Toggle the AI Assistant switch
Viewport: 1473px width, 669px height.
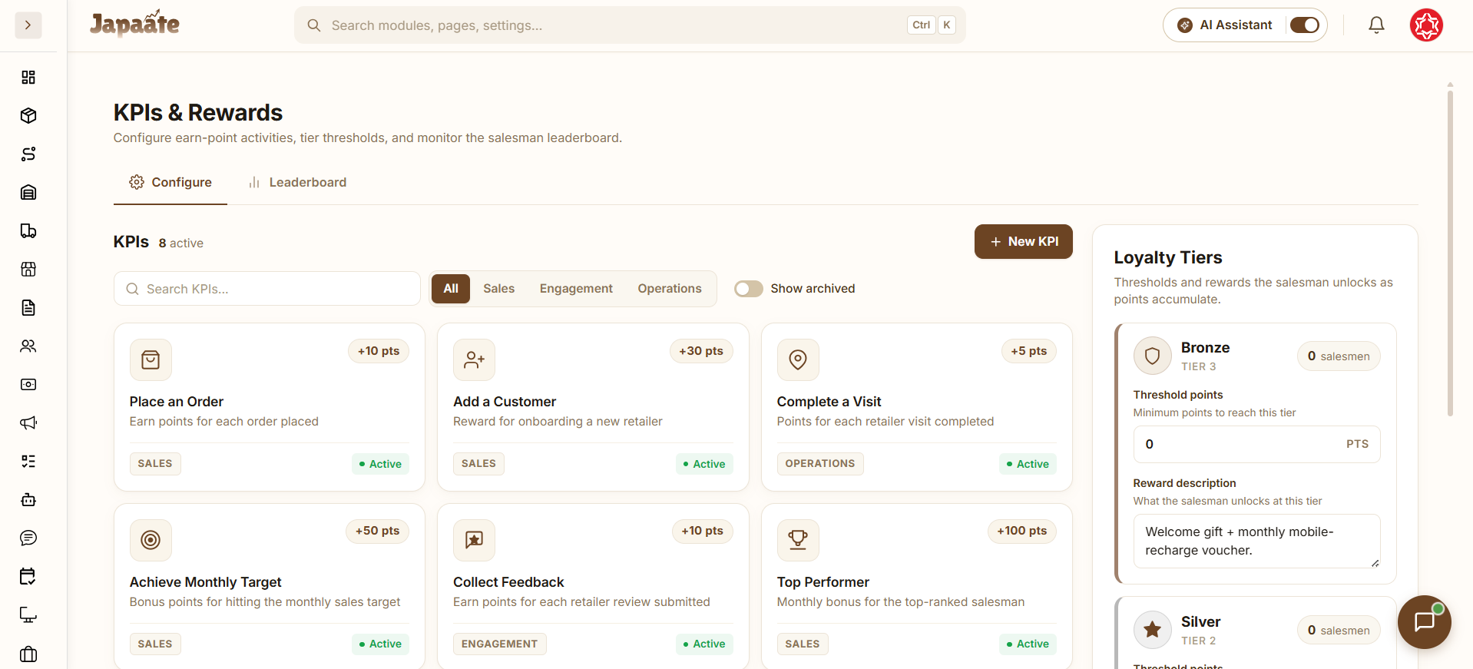pyautogui.click(x=1304, y=25)
